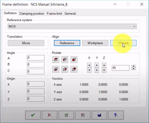Decrease rotation about X axis
The width and height of the screenshot is (149, 123).
point(89,70)
